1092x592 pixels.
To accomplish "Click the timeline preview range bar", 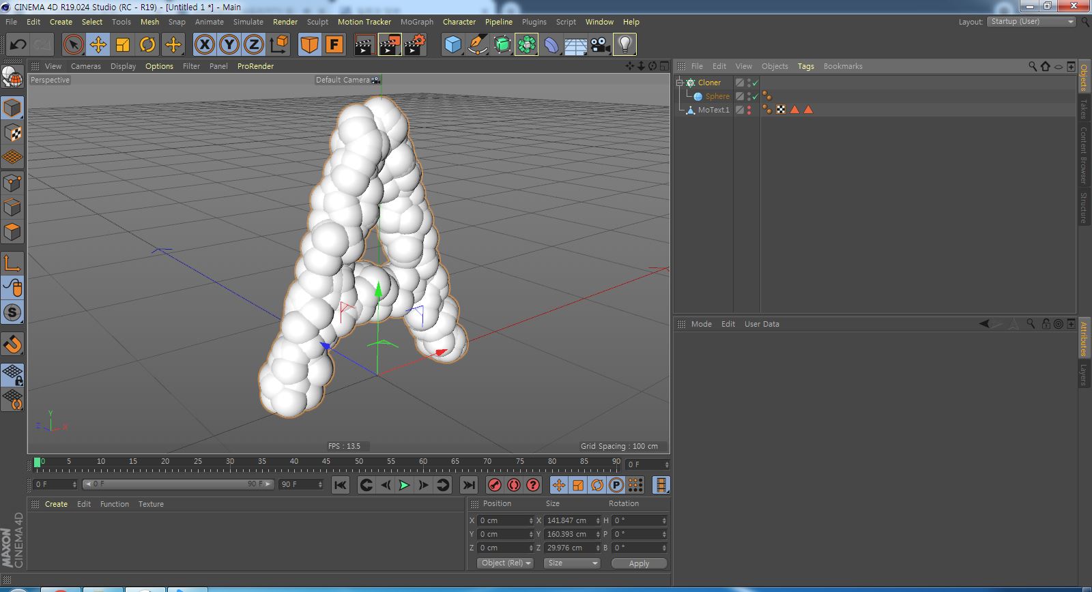I will [178, 484].
